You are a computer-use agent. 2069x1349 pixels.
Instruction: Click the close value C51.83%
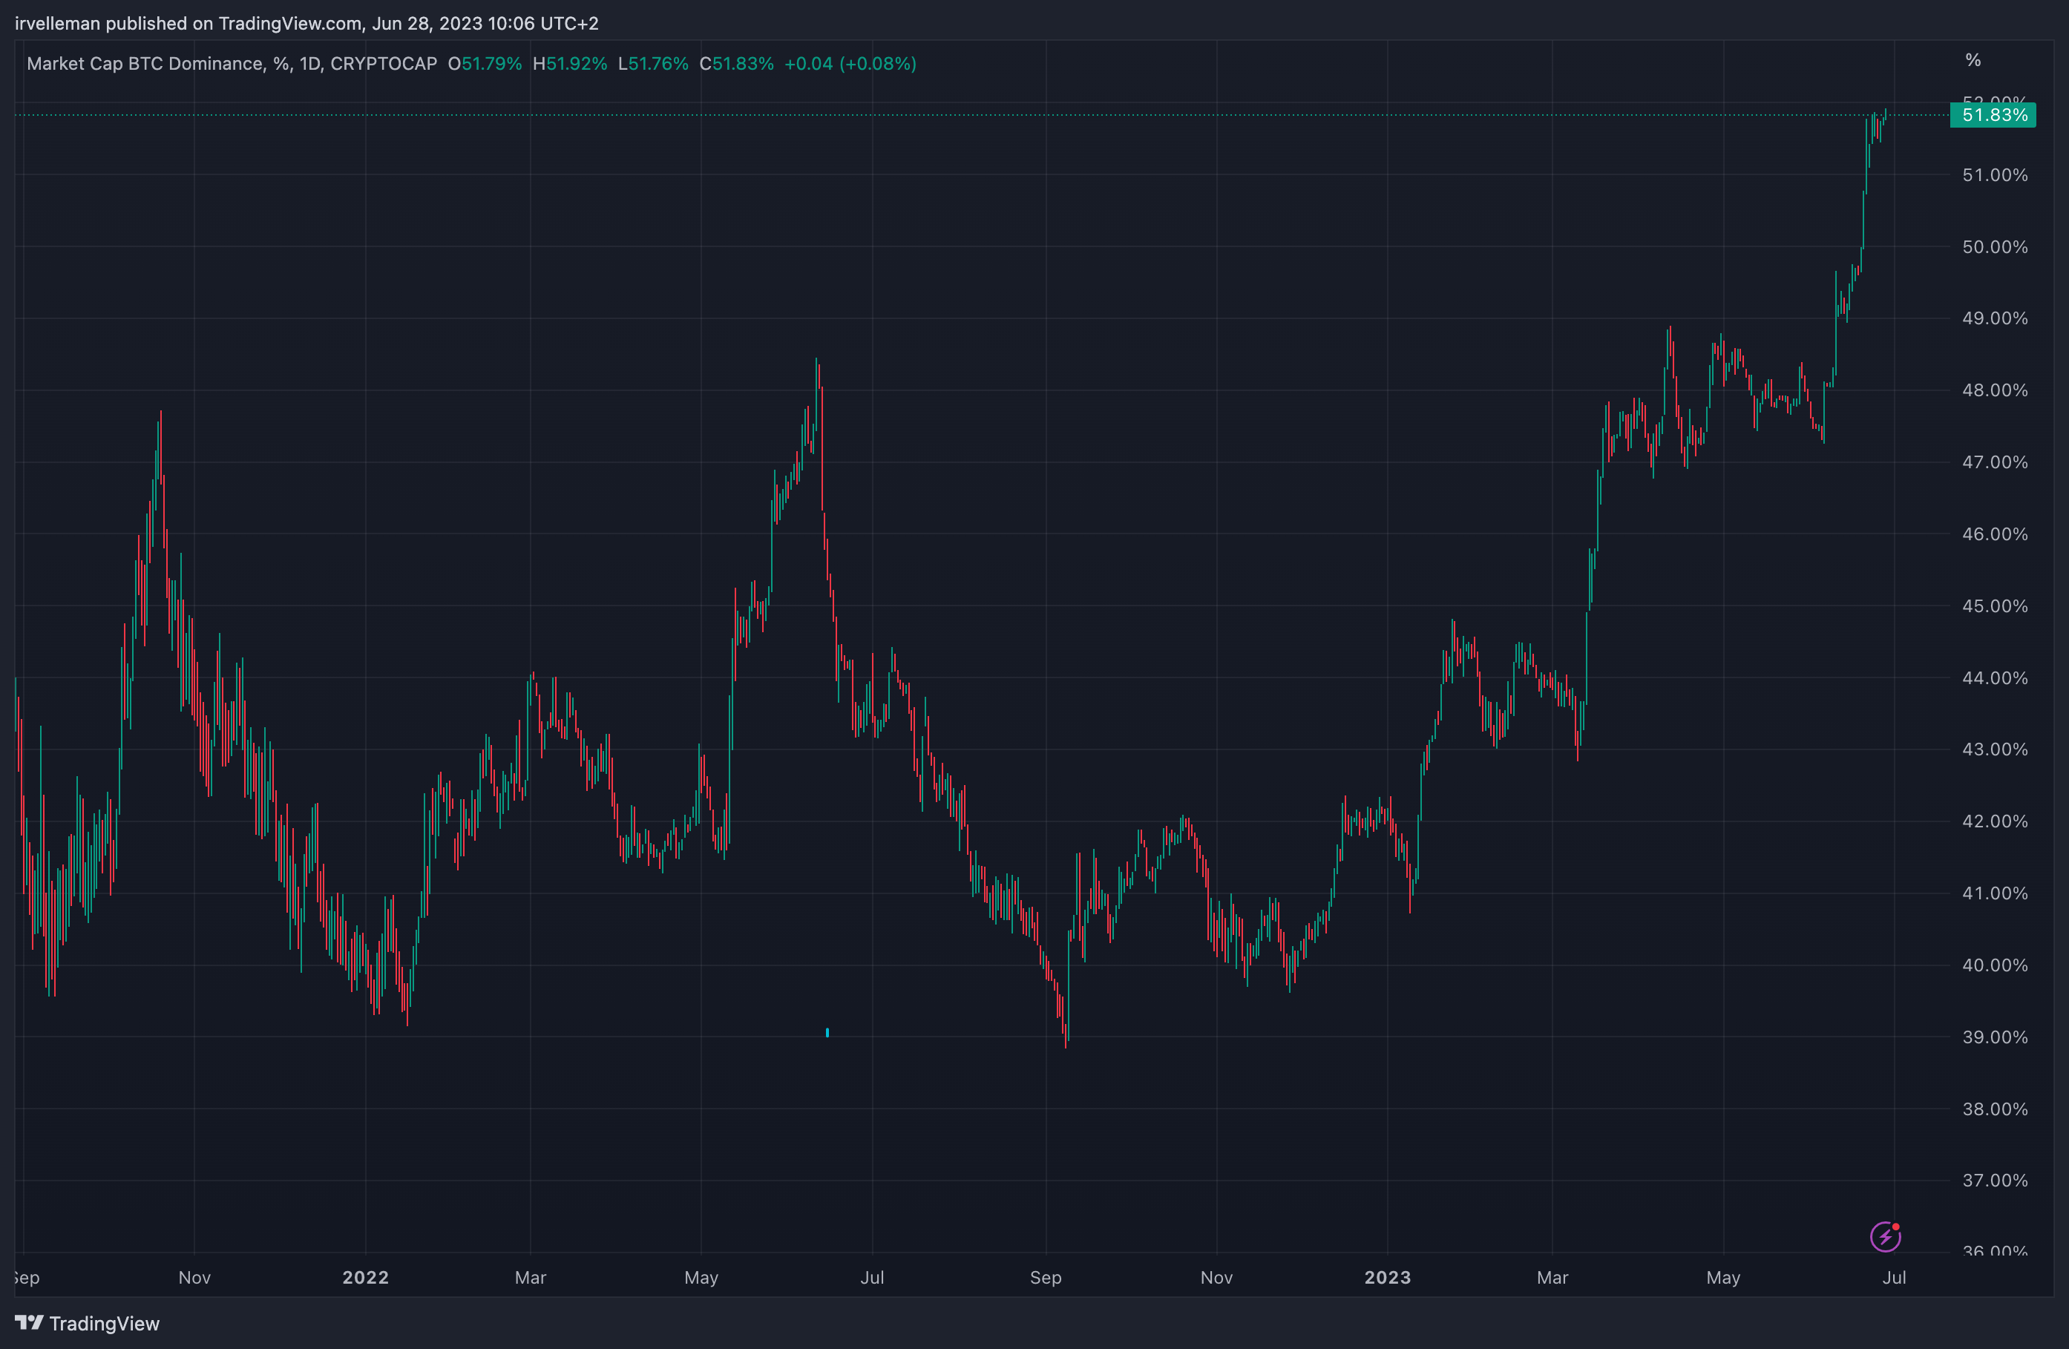pos(736,64)
